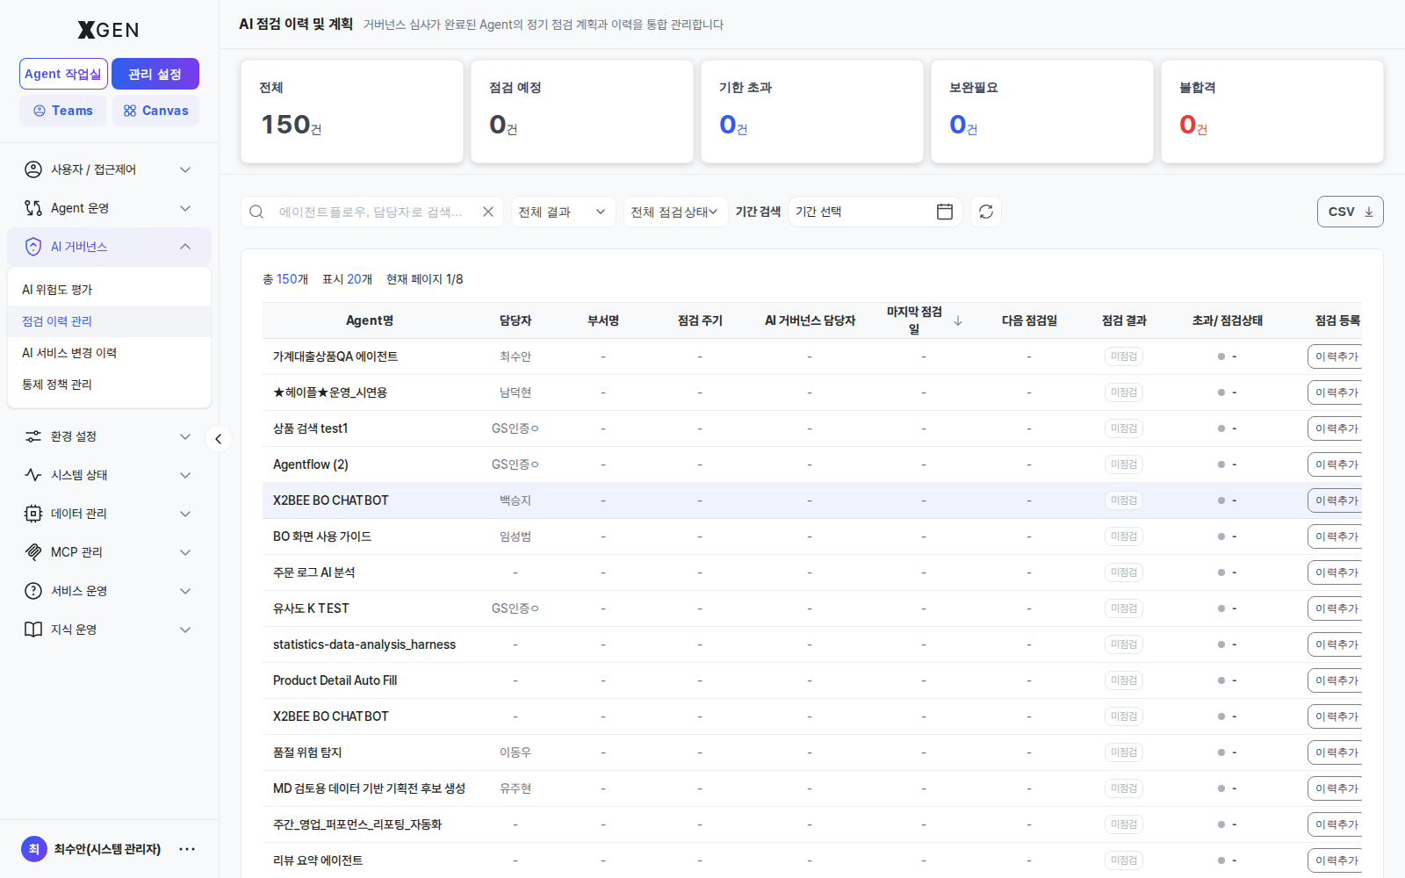Expand MCP 관리 chevron

(x=185, y=552)
